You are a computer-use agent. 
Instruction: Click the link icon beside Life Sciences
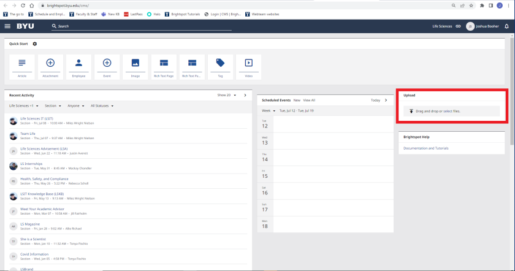(x=458, y=26)
